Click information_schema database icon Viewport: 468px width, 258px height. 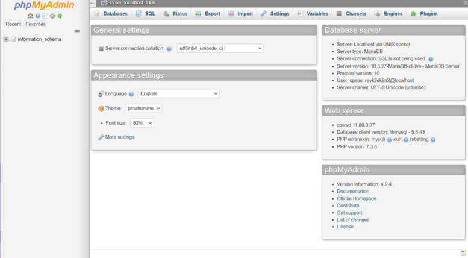13,39
